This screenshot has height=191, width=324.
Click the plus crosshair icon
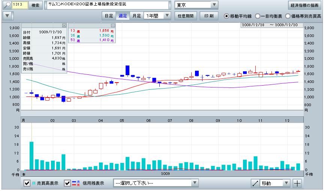[x=297, y=183]
